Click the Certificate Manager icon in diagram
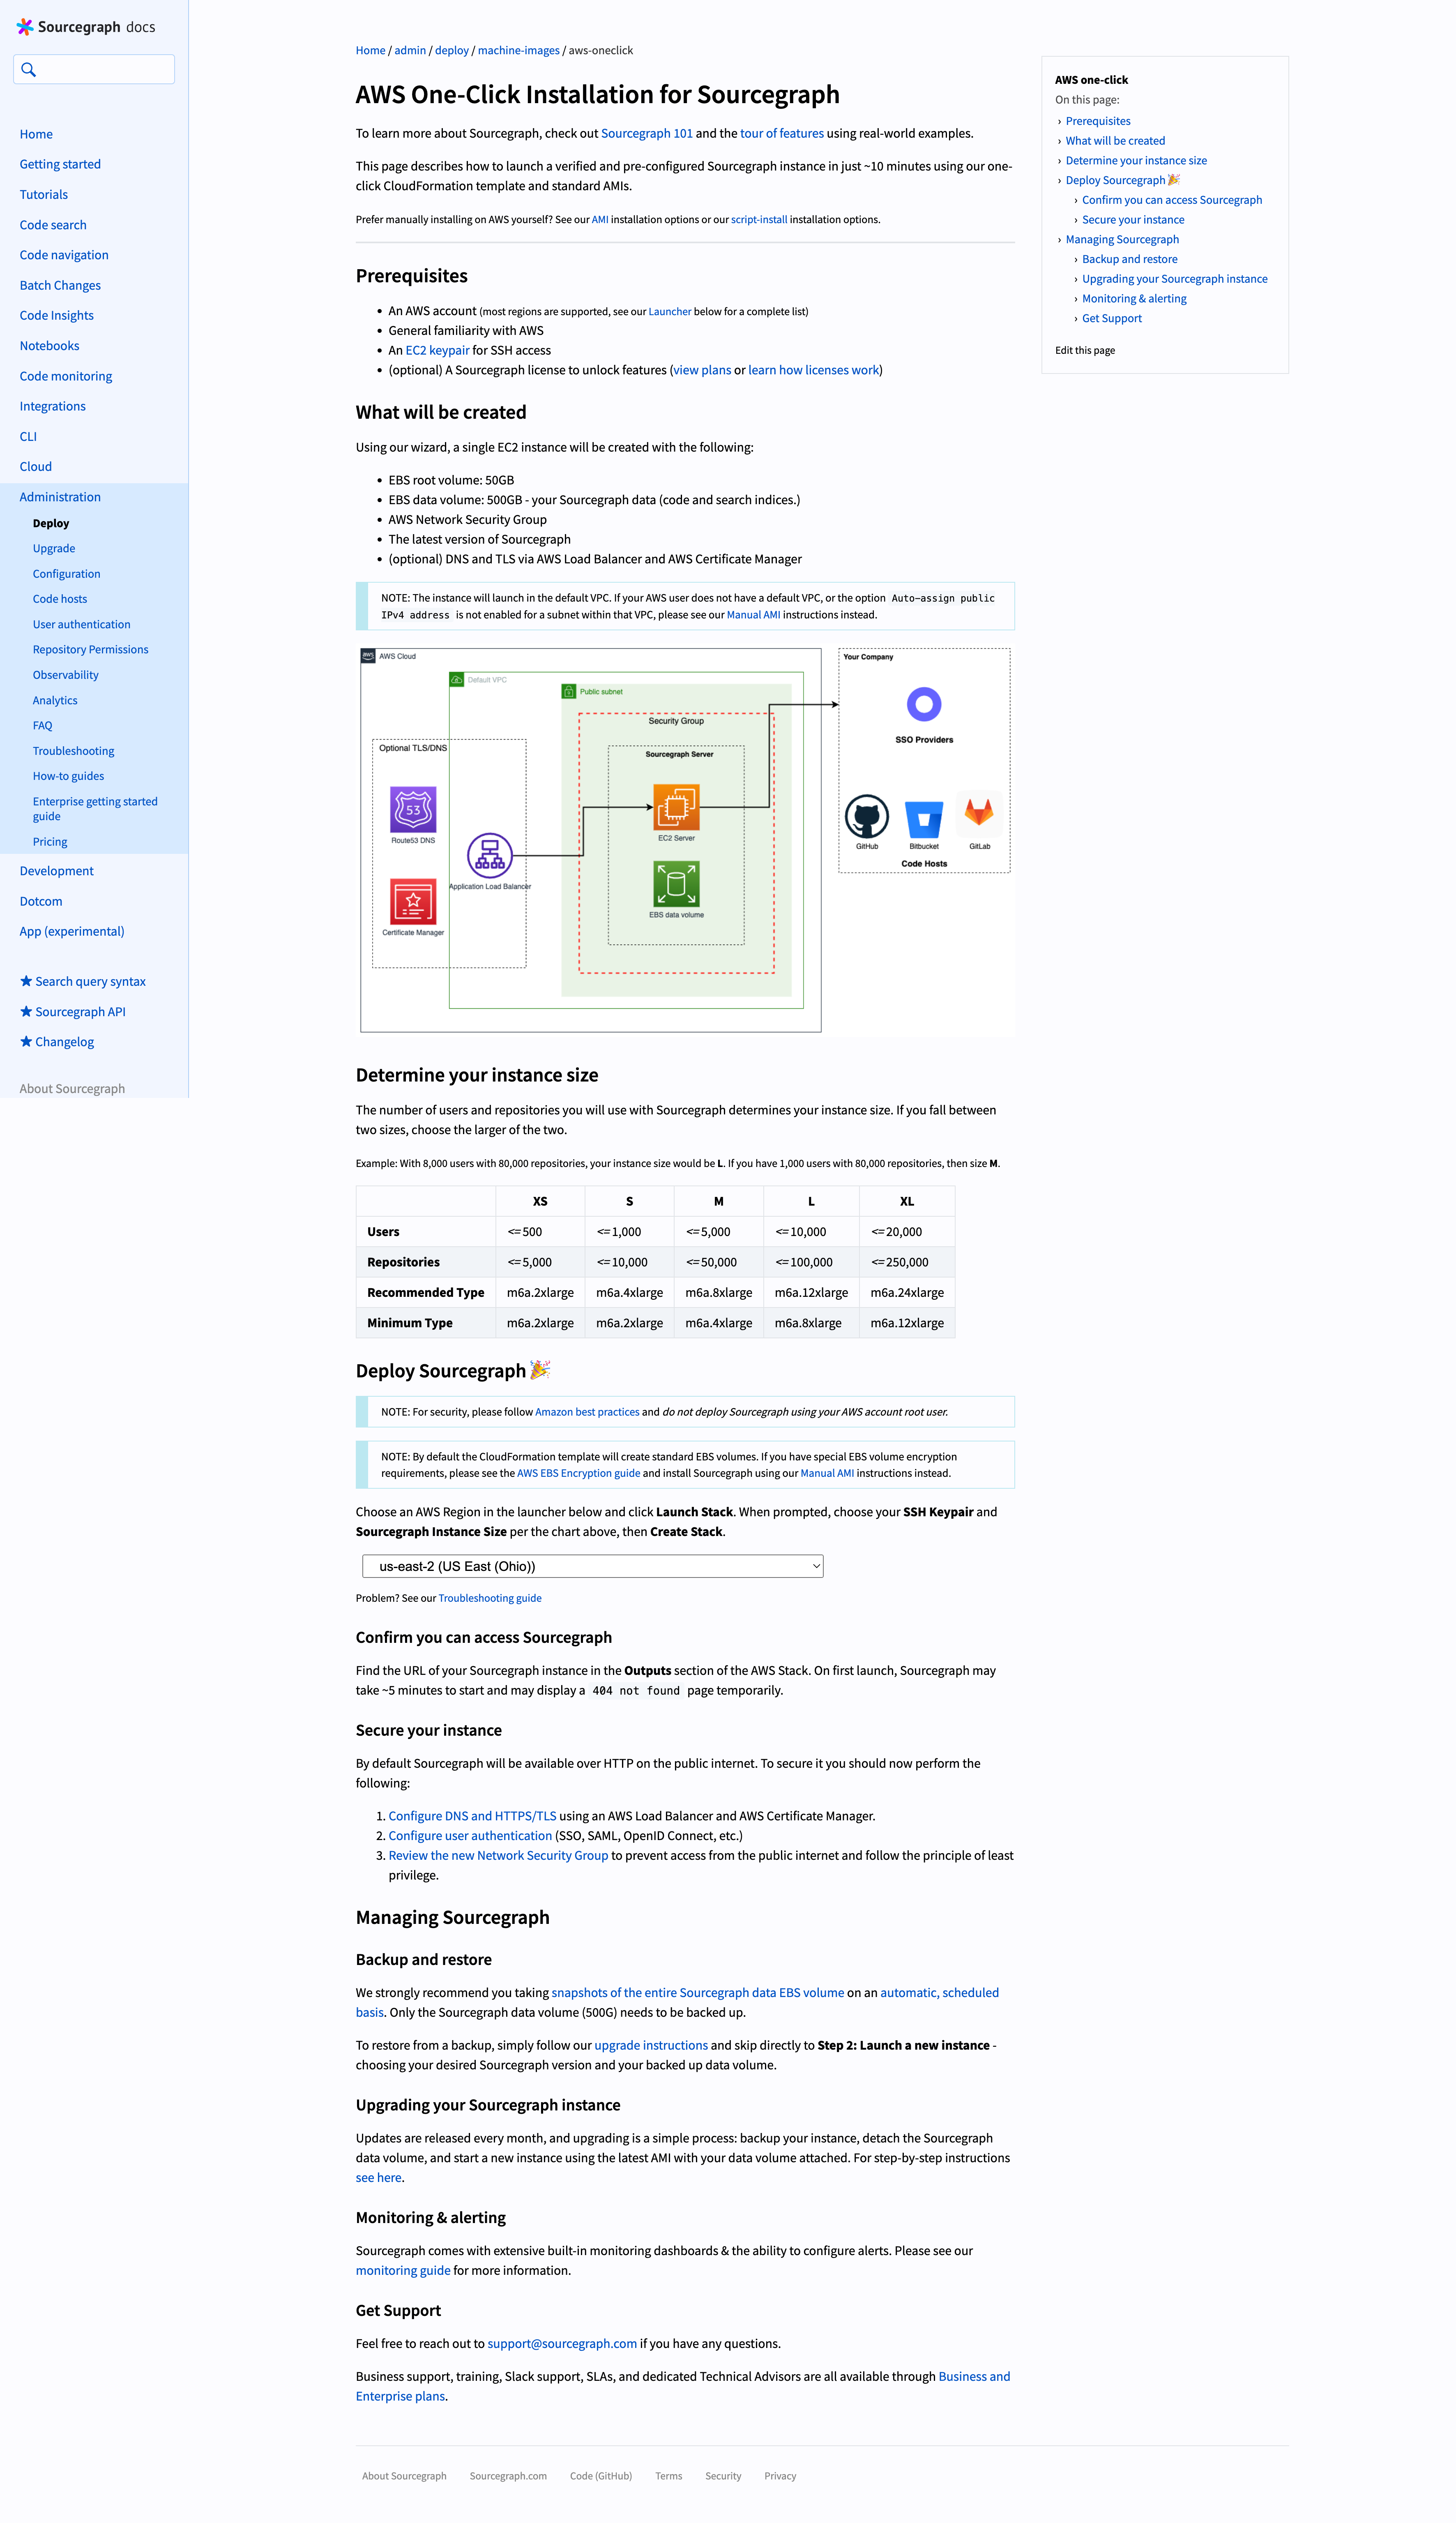 pos(413,901)
